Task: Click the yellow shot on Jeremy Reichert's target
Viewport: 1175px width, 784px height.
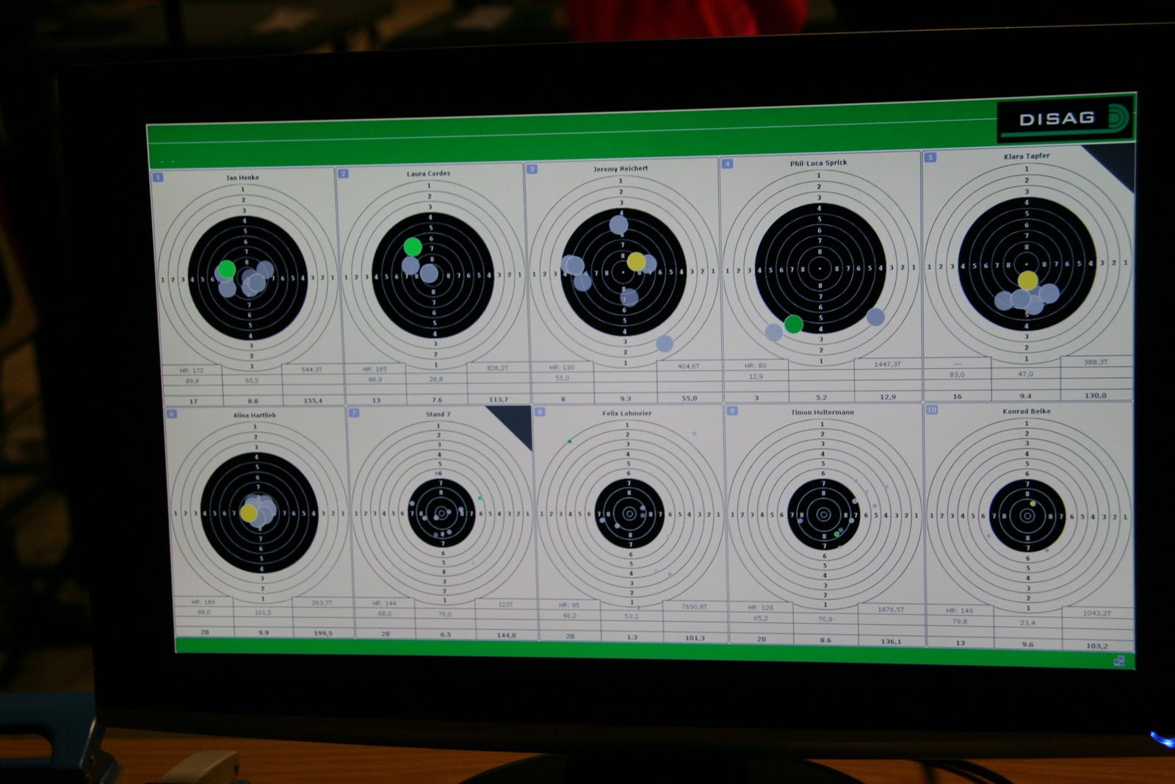Action: pos(636,262)
